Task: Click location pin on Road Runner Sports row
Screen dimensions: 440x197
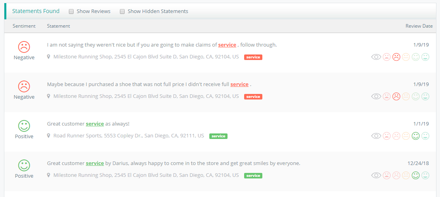Action: pos(49,136)
